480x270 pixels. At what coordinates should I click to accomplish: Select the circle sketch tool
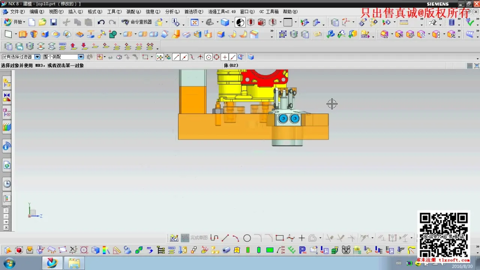pyautogui.click(x=247, y=238)
